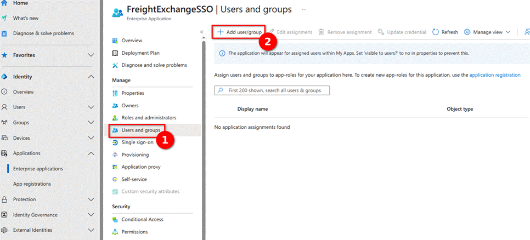
Task: Click the Owners icon
Action: pyautogui.click(x=115, y=106)
